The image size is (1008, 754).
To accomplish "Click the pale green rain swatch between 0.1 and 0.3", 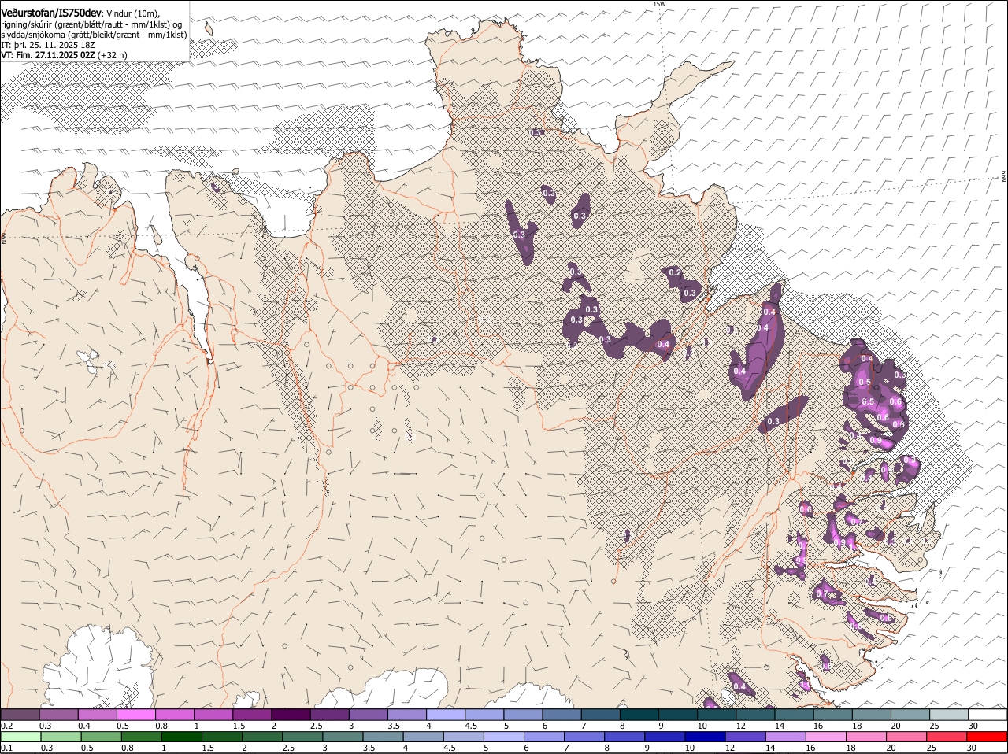I will click(20, 737).
